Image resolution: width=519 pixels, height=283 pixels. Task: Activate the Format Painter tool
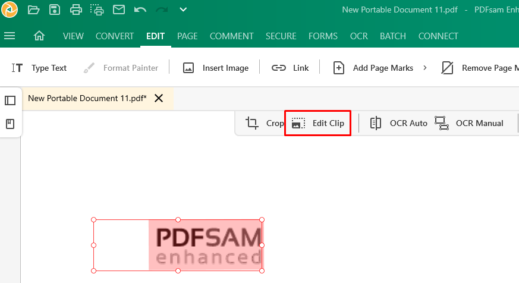point(121,68)
